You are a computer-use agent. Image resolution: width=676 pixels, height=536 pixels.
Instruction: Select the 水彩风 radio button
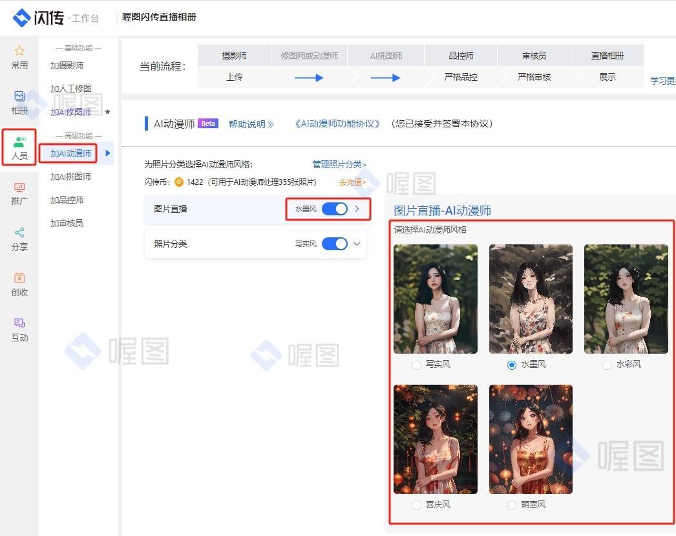pos(607,365)
